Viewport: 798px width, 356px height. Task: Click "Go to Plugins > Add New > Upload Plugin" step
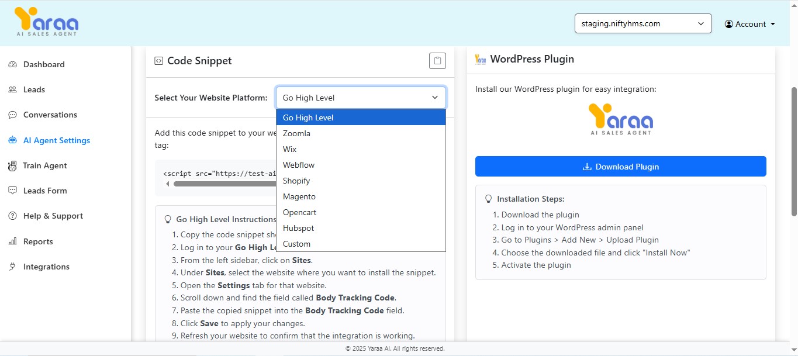(x=580, y=240)
